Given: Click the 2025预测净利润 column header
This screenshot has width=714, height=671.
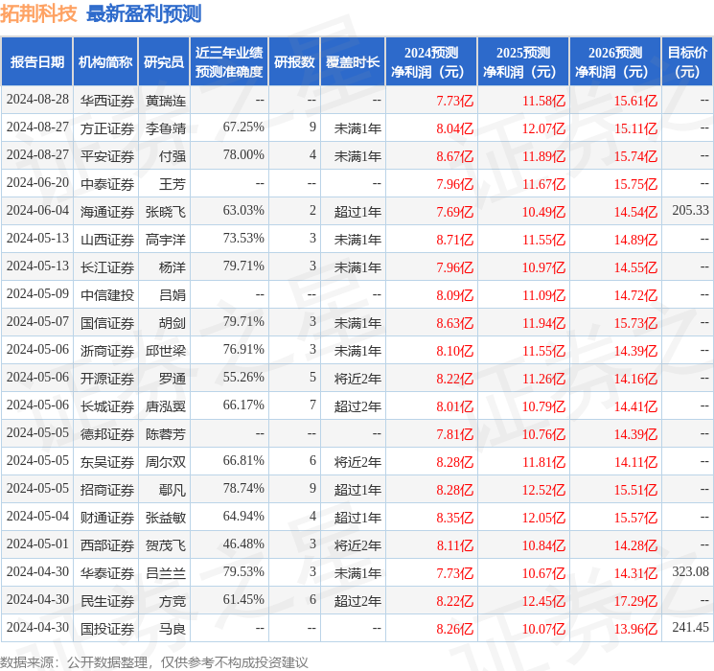Looking at the screenshot, I should click(523, 62).
